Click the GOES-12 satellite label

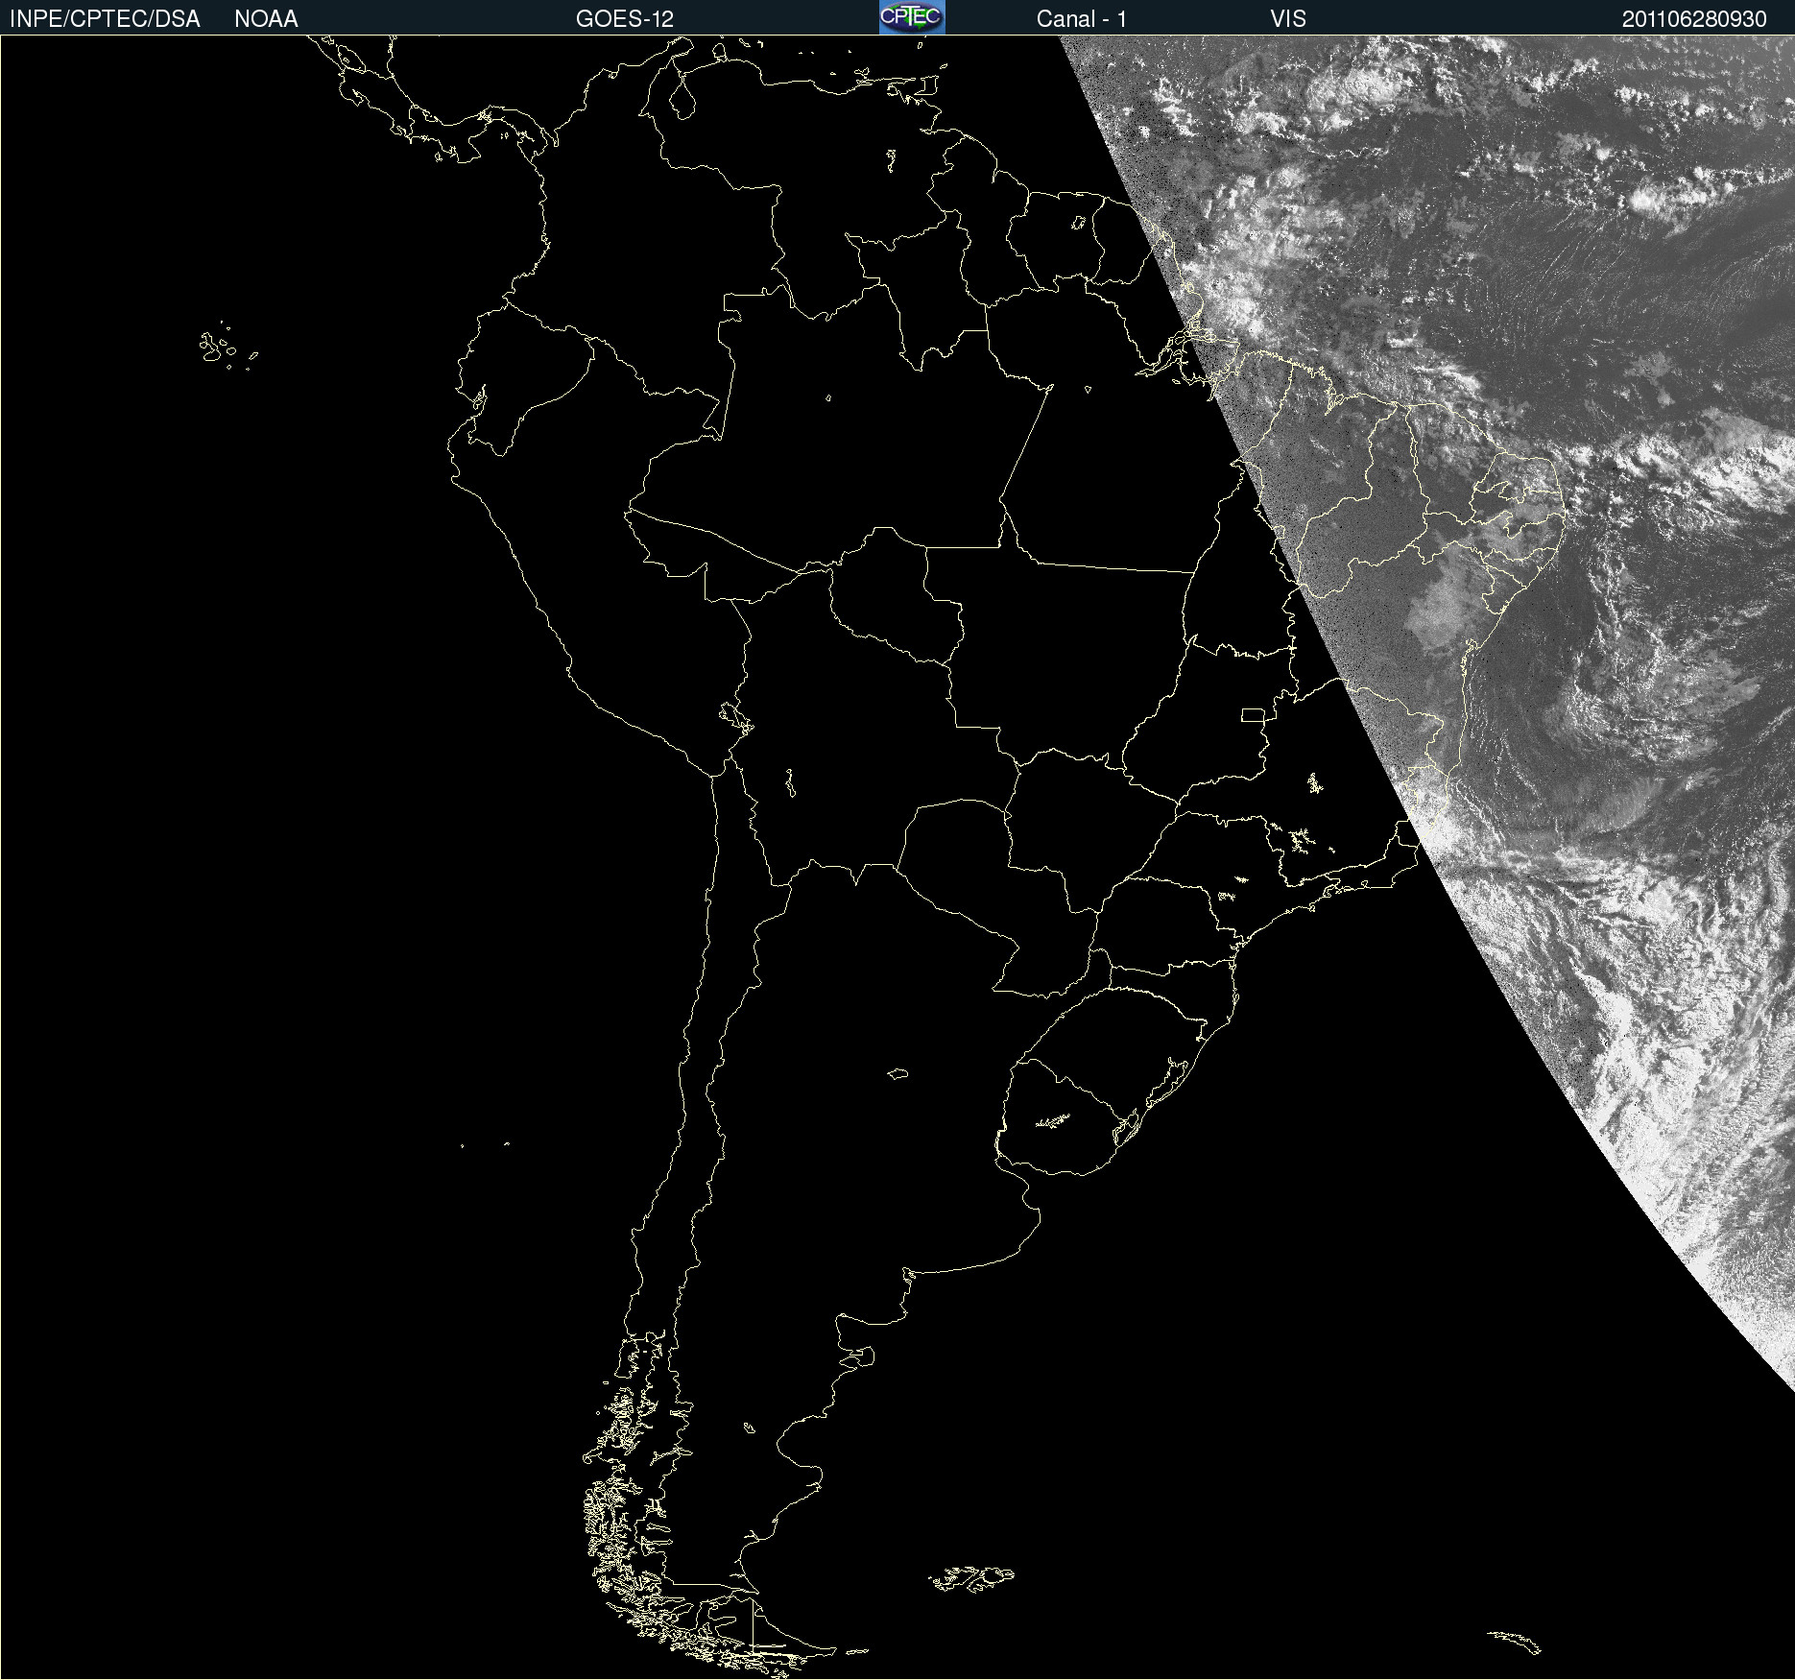click(625, 19)
